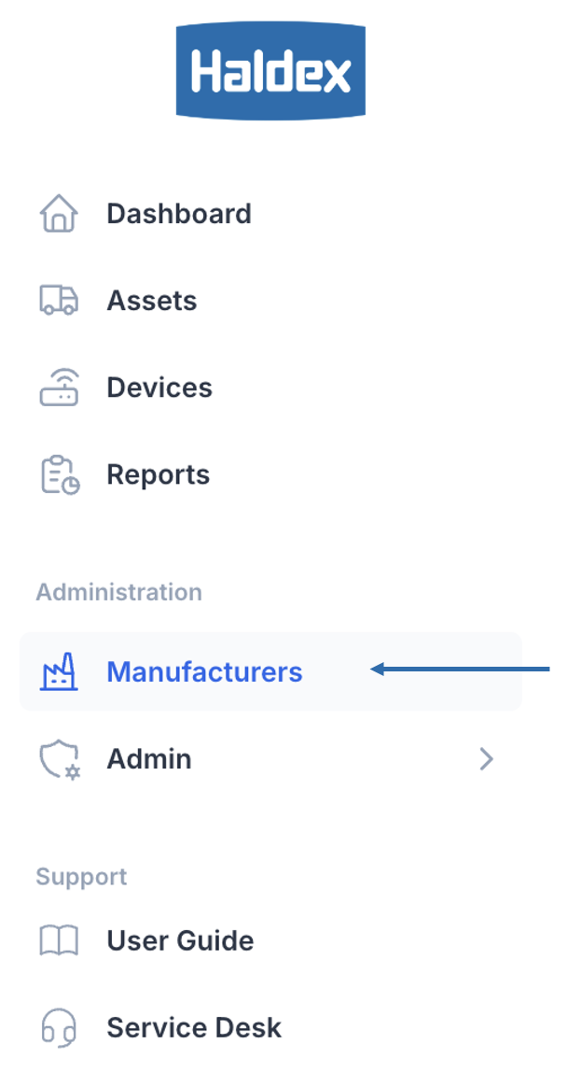Click the Manufacturers factory icon
Screen dimensions: 567x1072
(x=59, y=672)
